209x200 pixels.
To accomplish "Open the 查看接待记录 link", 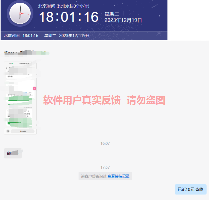I will click(118, 176).
